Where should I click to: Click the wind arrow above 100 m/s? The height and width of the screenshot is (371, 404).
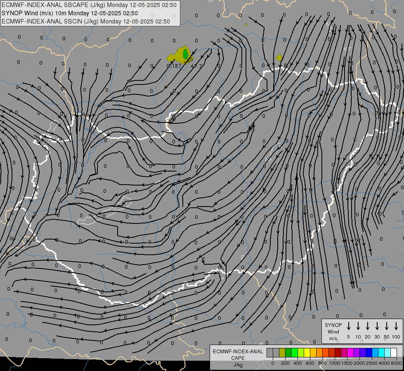[x=396, y=326]
